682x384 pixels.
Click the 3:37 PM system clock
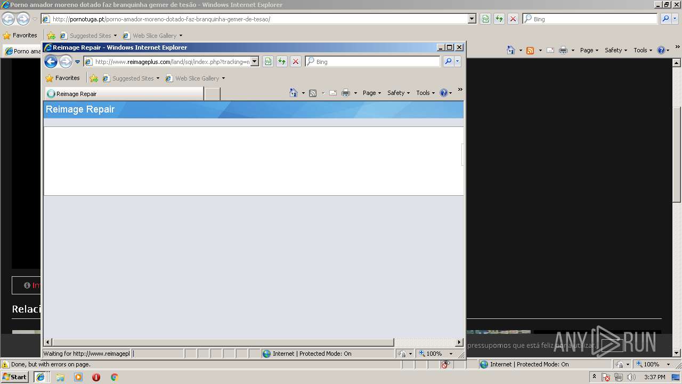655,377
